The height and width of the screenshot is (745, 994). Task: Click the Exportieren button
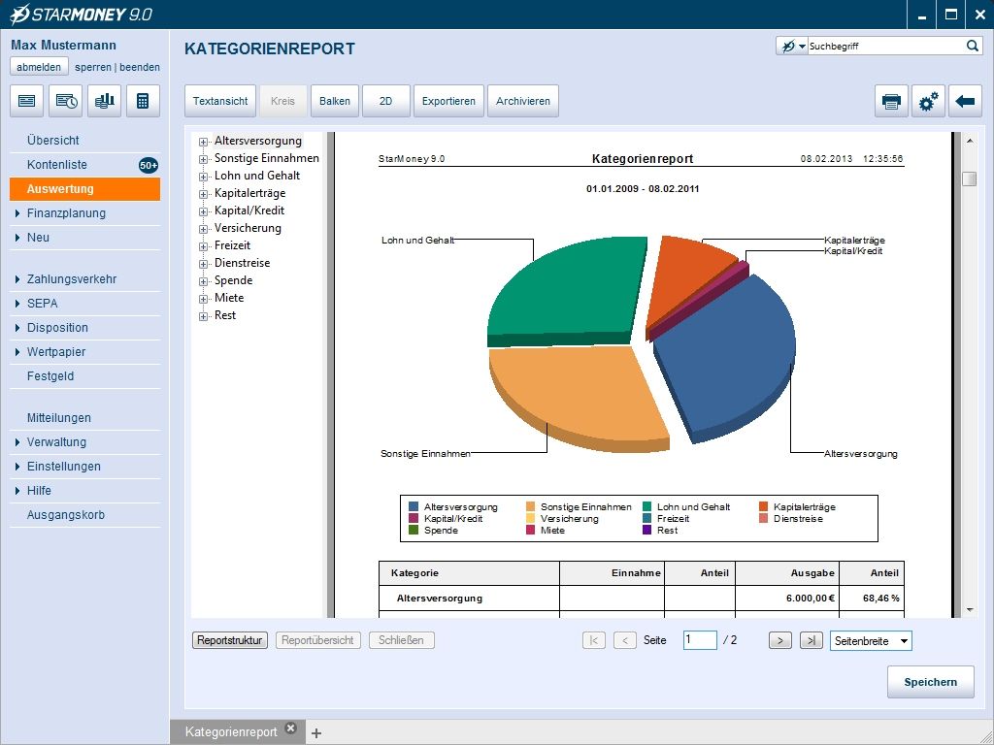coord(448,101)
